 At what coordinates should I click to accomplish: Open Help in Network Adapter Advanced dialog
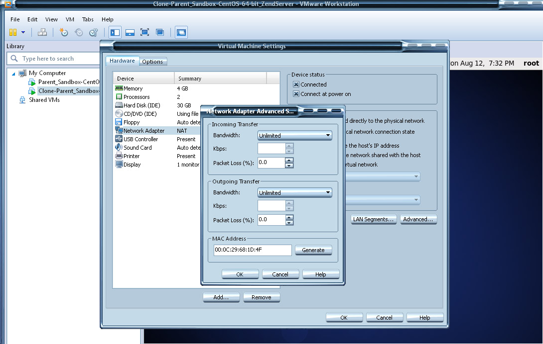321,274
